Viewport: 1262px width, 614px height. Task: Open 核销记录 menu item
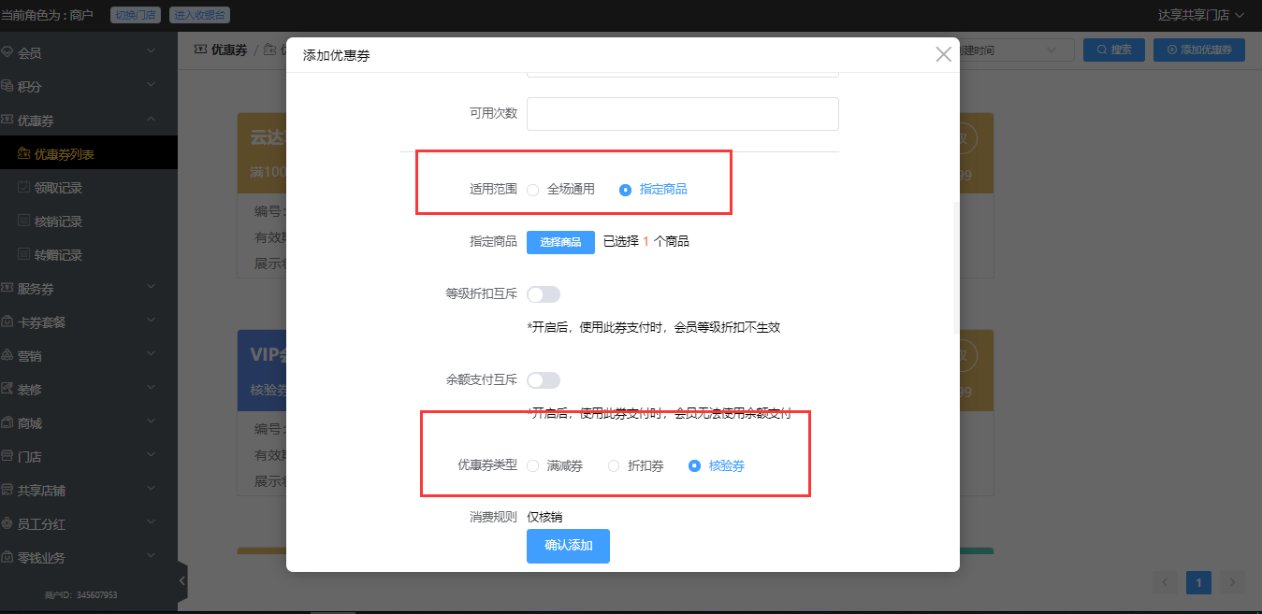(89, 221)
